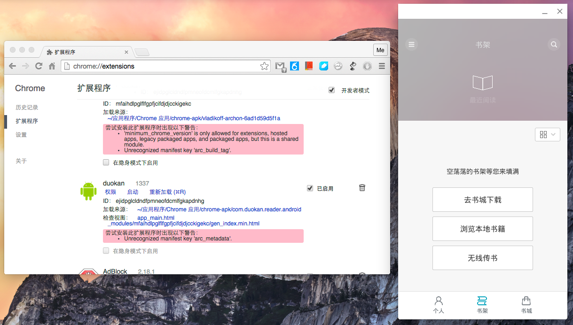Click the 'arc_metadata' warning message
This screenshot has height=325, width=573.
(178, 239)
